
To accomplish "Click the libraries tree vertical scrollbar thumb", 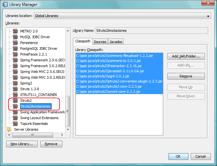I will [x=68, y=111].
